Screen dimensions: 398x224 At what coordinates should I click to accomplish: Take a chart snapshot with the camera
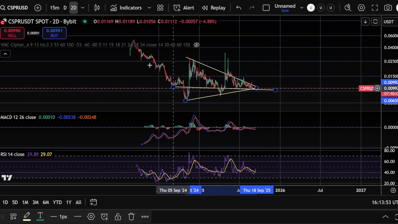coord(388,8)
